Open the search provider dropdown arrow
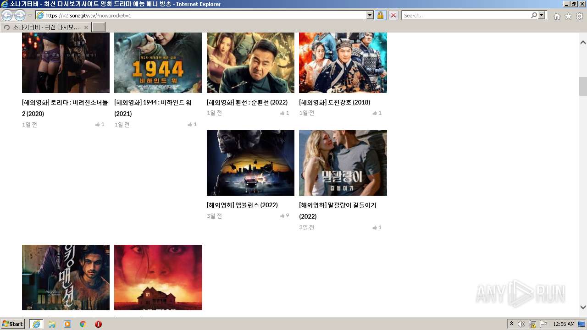This screenshot has height=330, width=587. [x=542, y=16]
